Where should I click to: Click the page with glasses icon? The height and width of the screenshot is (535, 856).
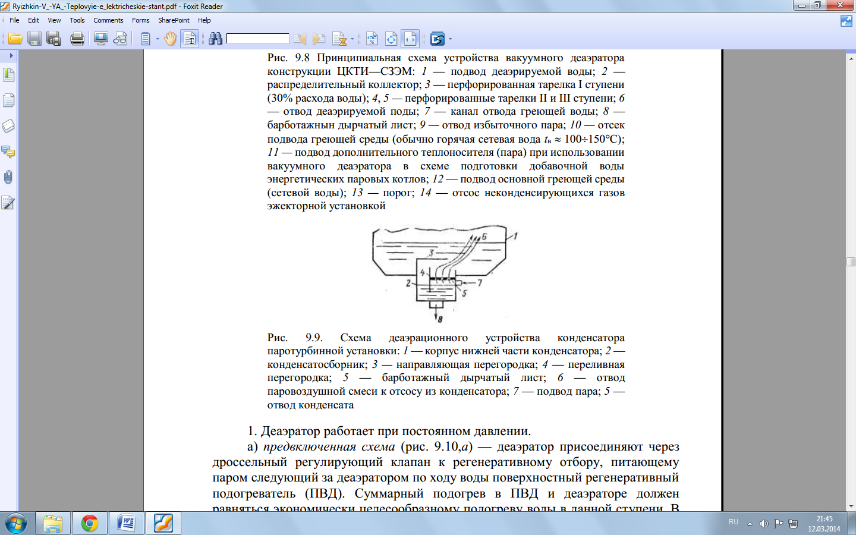(x=120, y=39)
